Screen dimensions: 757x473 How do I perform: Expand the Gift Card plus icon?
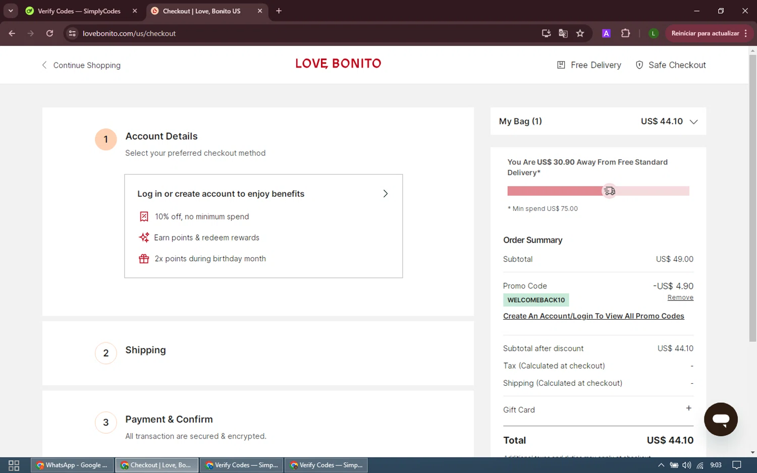coord(688,408)
